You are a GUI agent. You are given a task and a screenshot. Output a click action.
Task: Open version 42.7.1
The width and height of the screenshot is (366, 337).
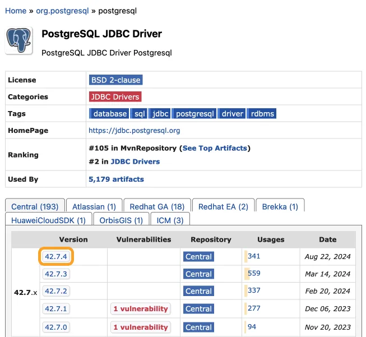tap(56, 309)
